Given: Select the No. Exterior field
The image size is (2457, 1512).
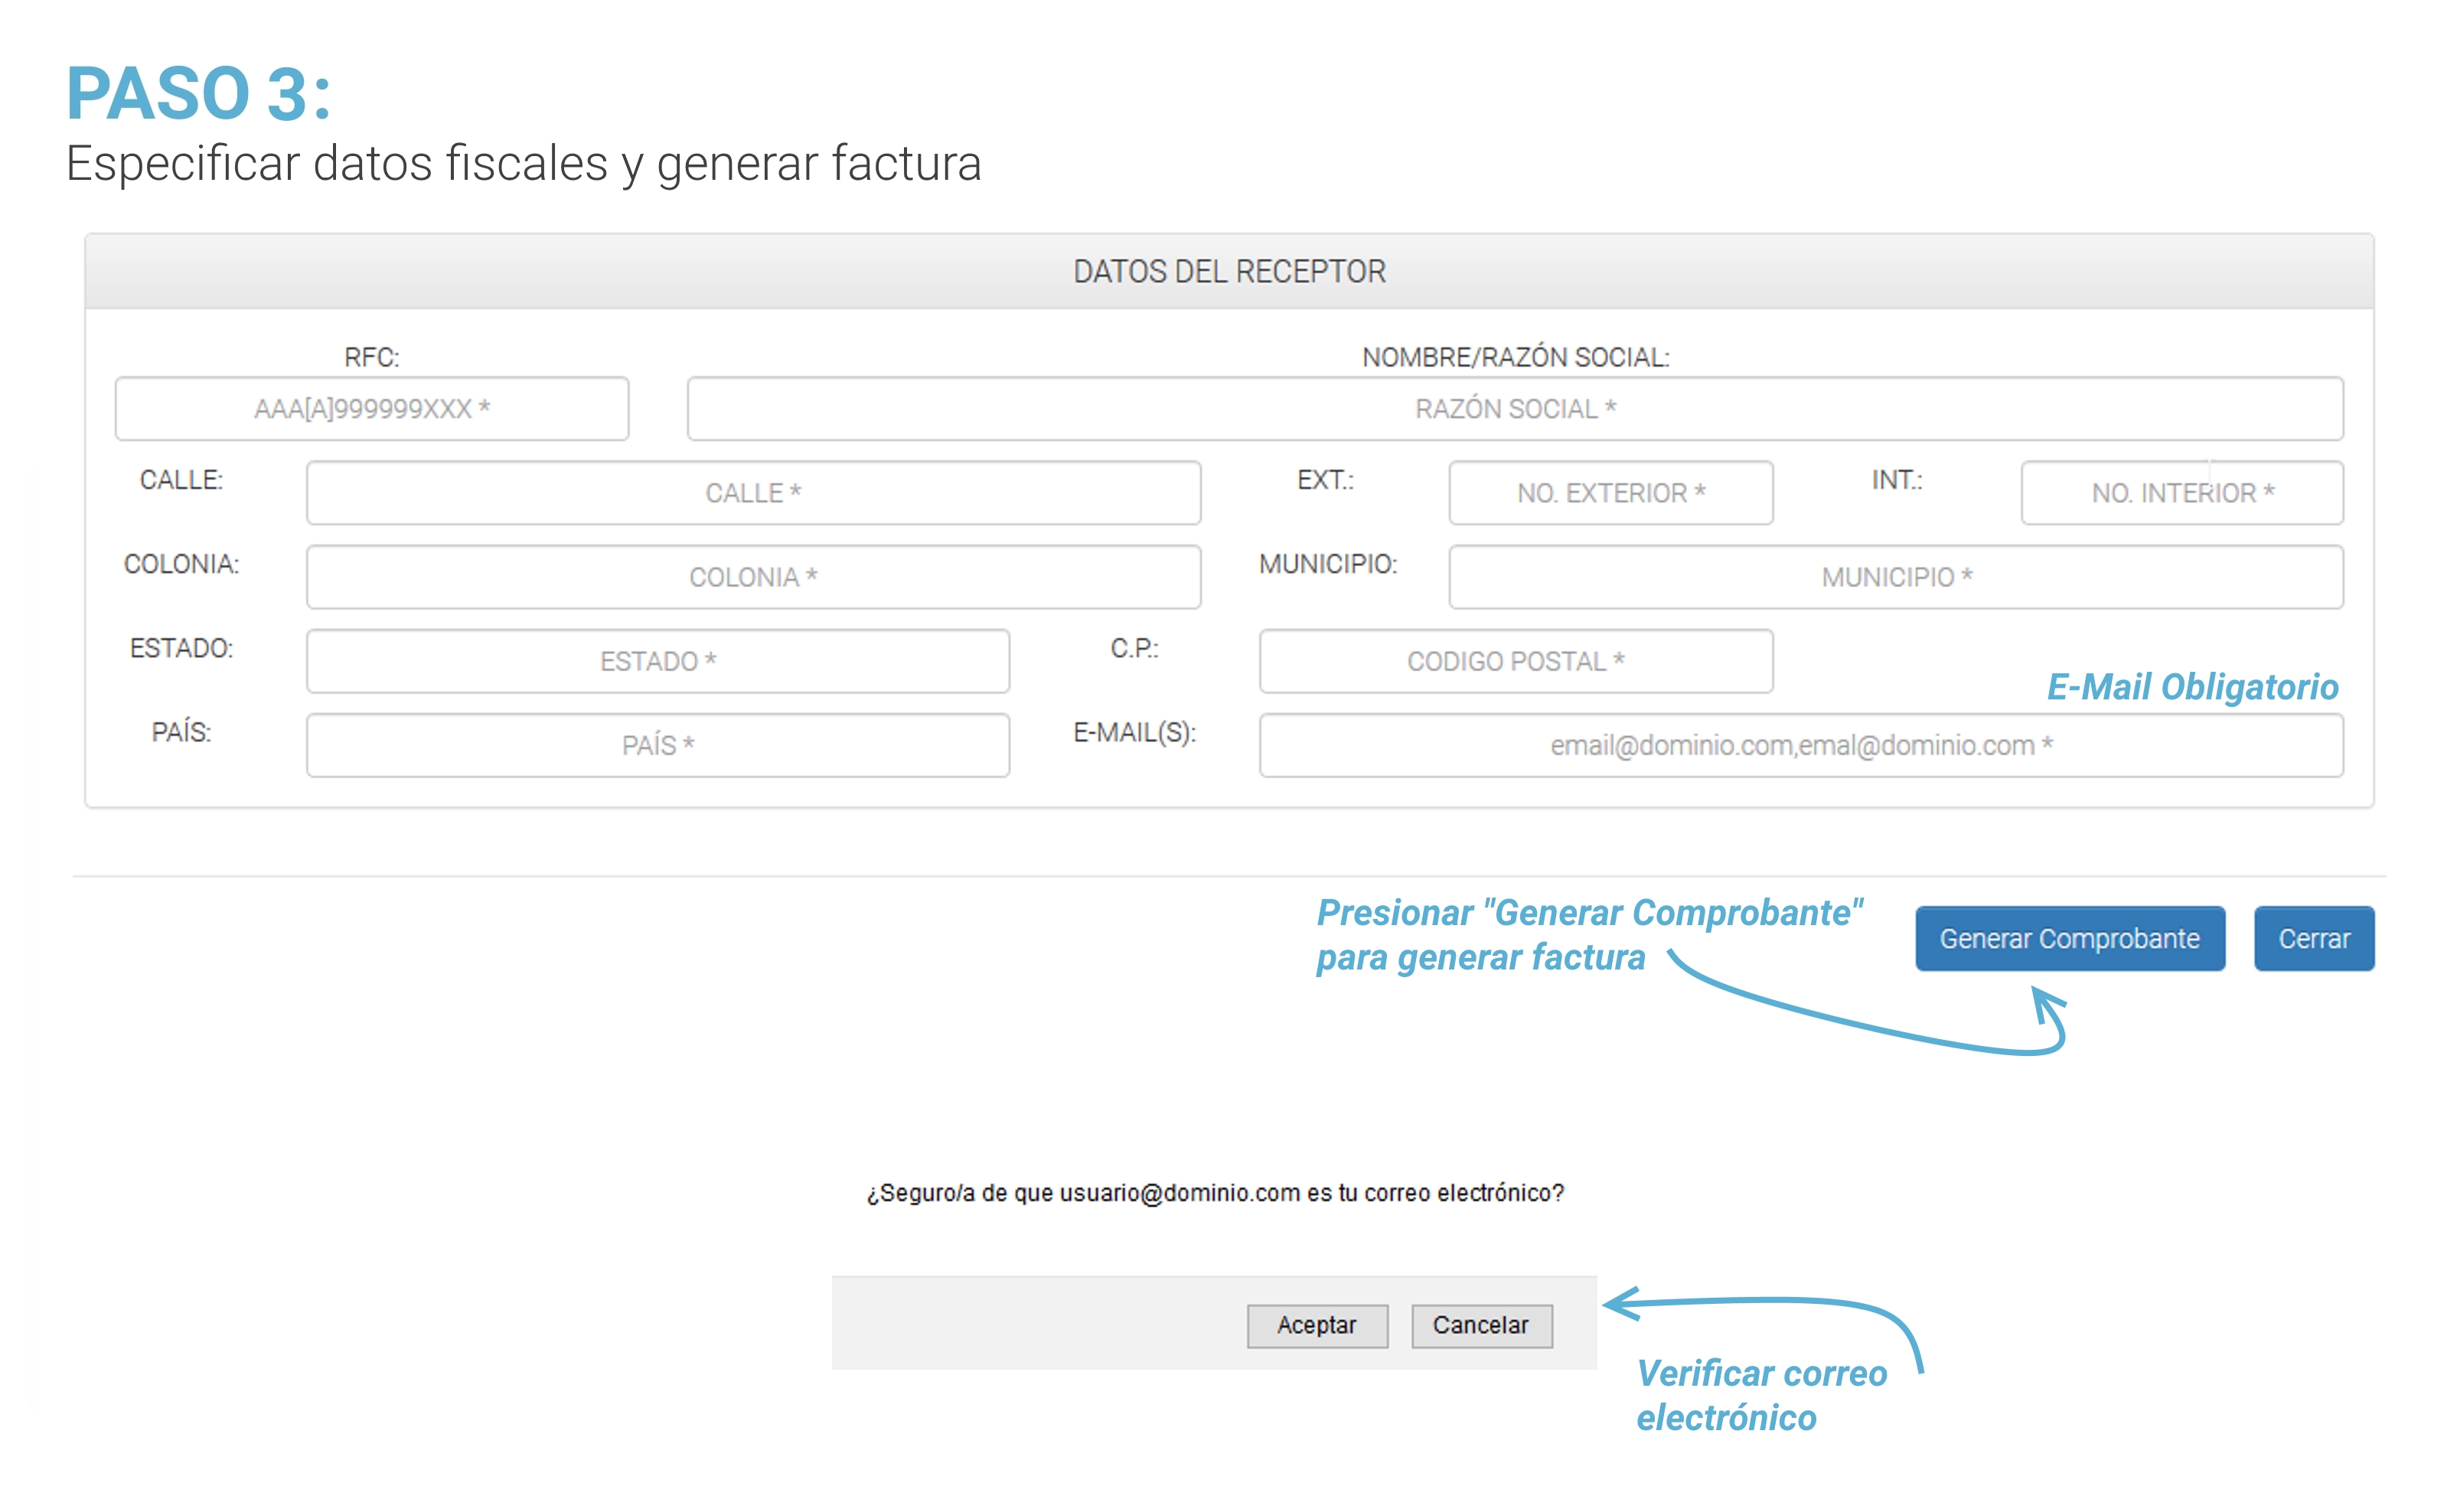Looking at the screenshot, I should 1610,492.
